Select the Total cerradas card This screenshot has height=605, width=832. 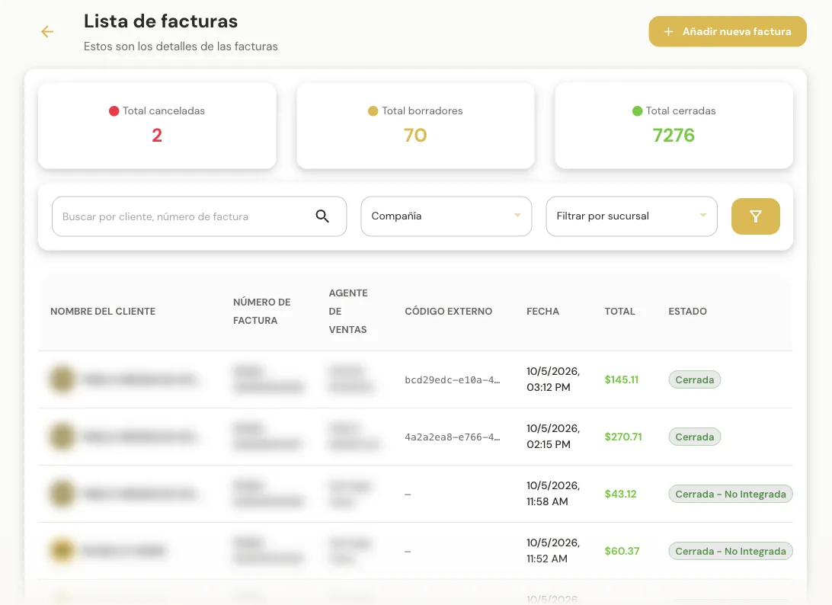click(x=674, y=126)
